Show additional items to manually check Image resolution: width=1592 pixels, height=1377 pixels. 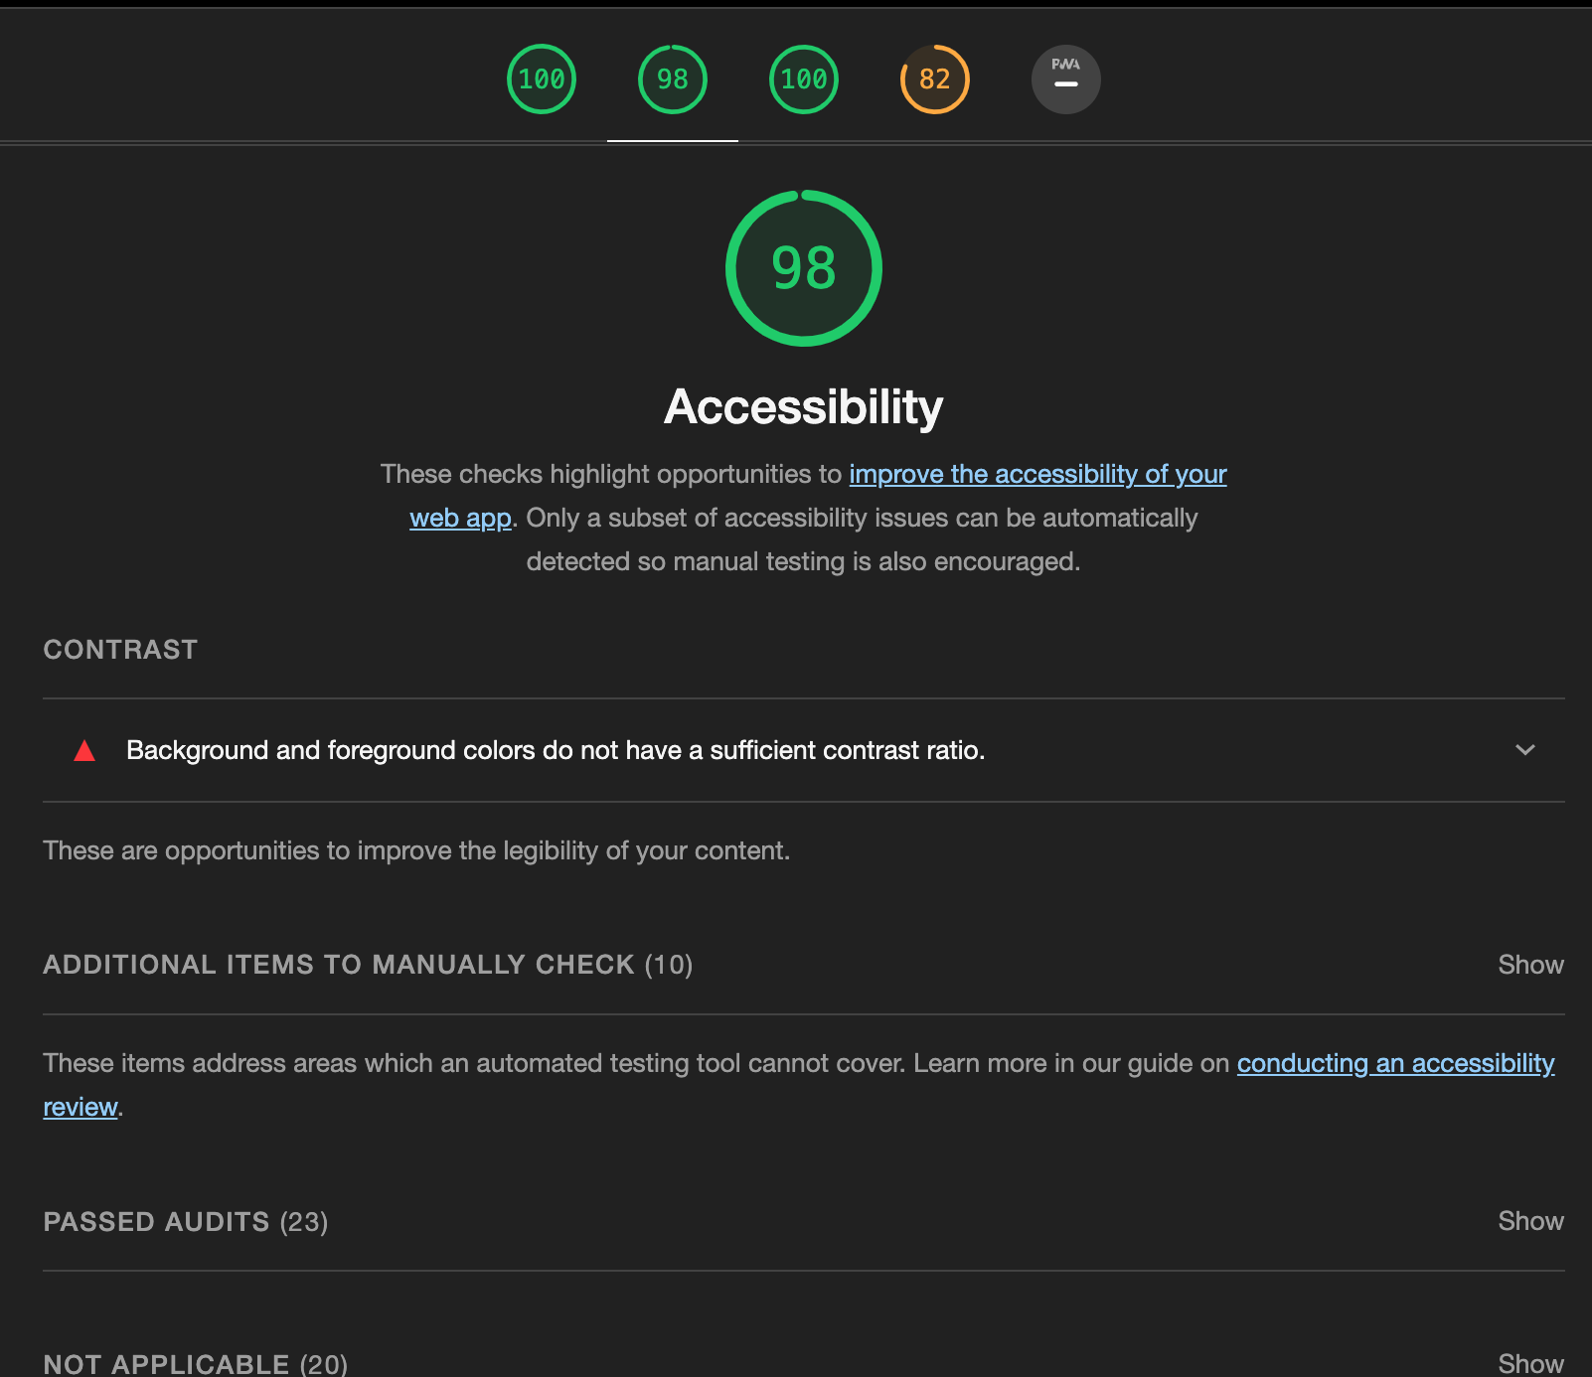point(1530,965)
